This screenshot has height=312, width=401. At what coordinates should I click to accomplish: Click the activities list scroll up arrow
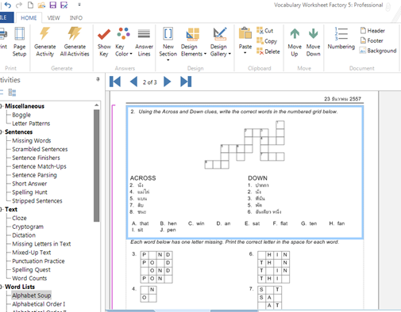pyautogui.click(x=96, y=105)
